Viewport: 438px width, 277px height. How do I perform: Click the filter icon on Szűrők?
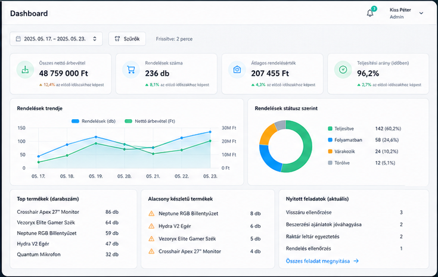coord(117,39)
